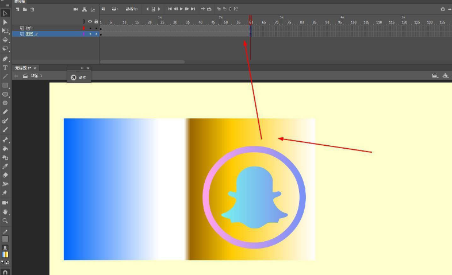Viewport: 452px width, 275px height.
Task: Select the Line tool
Action: coord(5,76)
